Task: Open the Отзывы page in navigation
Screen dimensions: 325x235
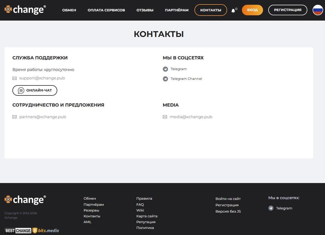Action: 145,10
